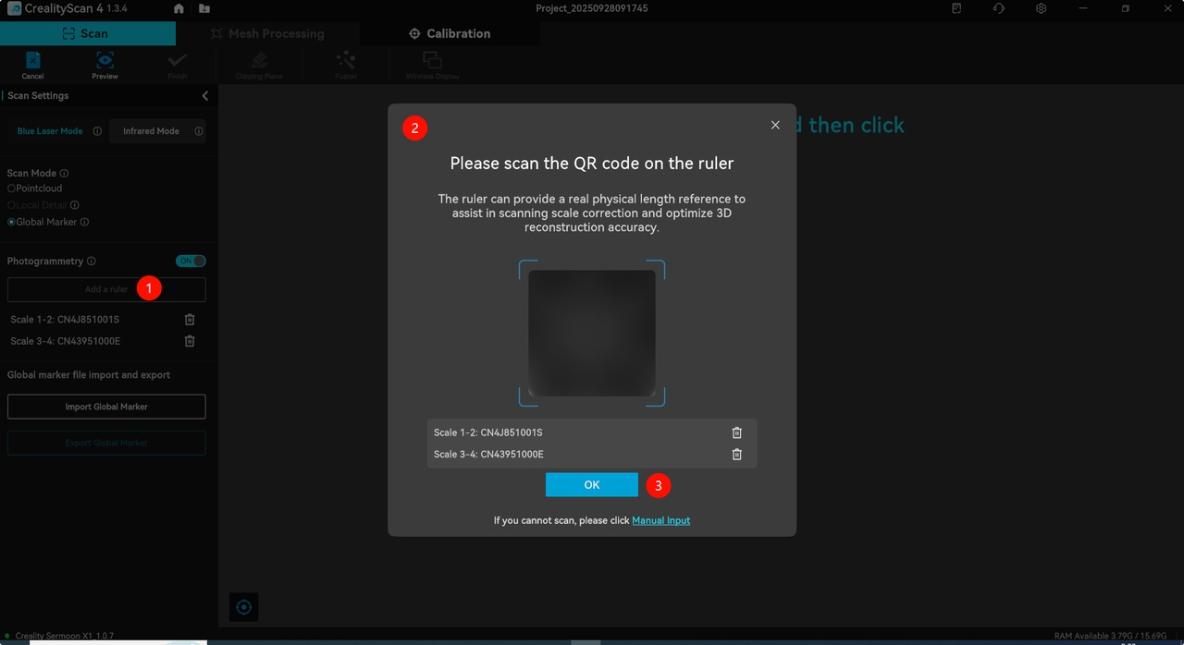Toggle the Photogrammetry switch off
Screen dimensions: 1184x645
pyautogui.click(x=191, y=262)
